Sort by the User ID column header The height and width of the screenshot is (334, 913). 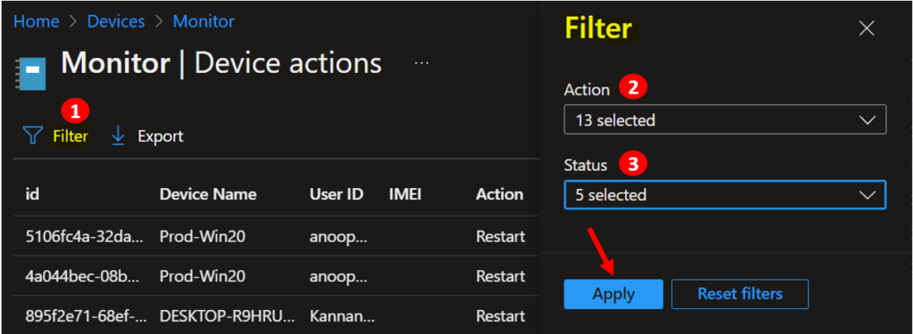pyautogui.click(x=336, y=194)
